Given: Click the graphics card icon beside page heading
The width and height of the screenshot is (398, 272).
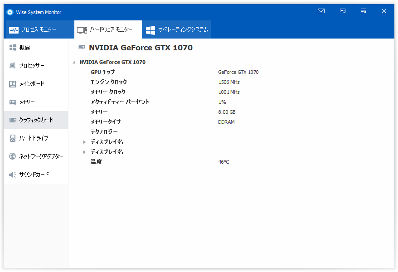Looking at the screenshot, I should coord(81,47).
